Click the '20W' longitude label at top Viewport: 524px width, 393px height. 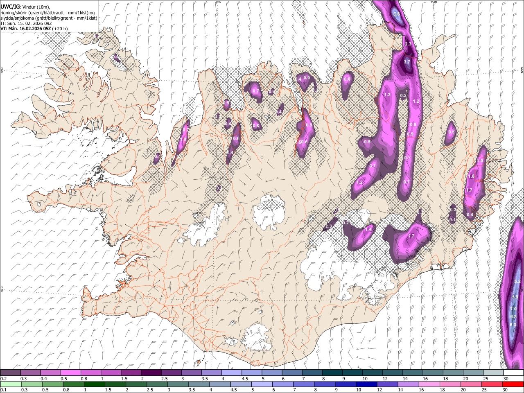[x=218, y=2]
